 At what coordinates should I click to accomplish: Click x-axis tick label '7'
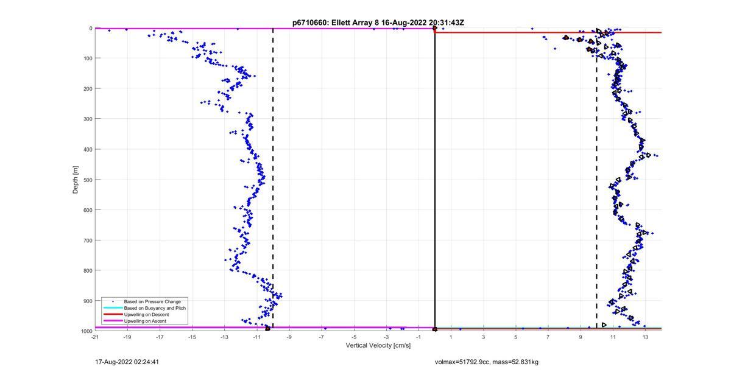pyautogui.click(x=548, y=337)
